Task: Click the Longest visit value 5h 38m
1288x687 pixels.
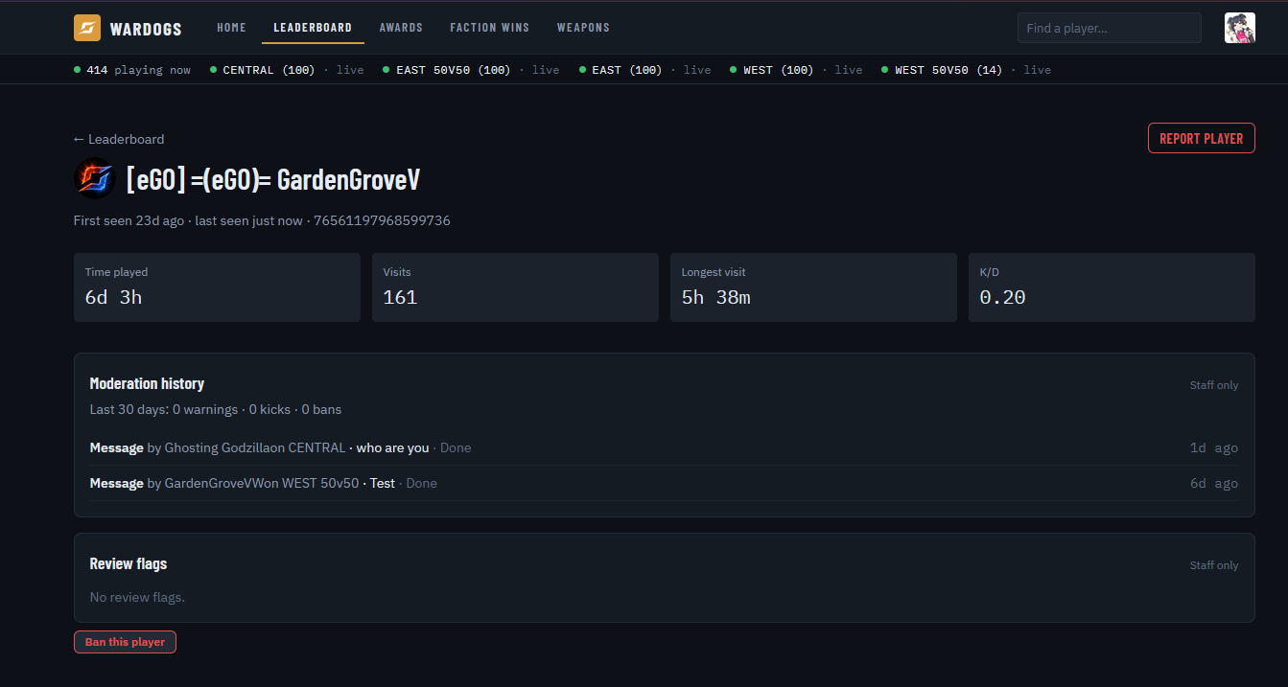Action: point(716,297)
